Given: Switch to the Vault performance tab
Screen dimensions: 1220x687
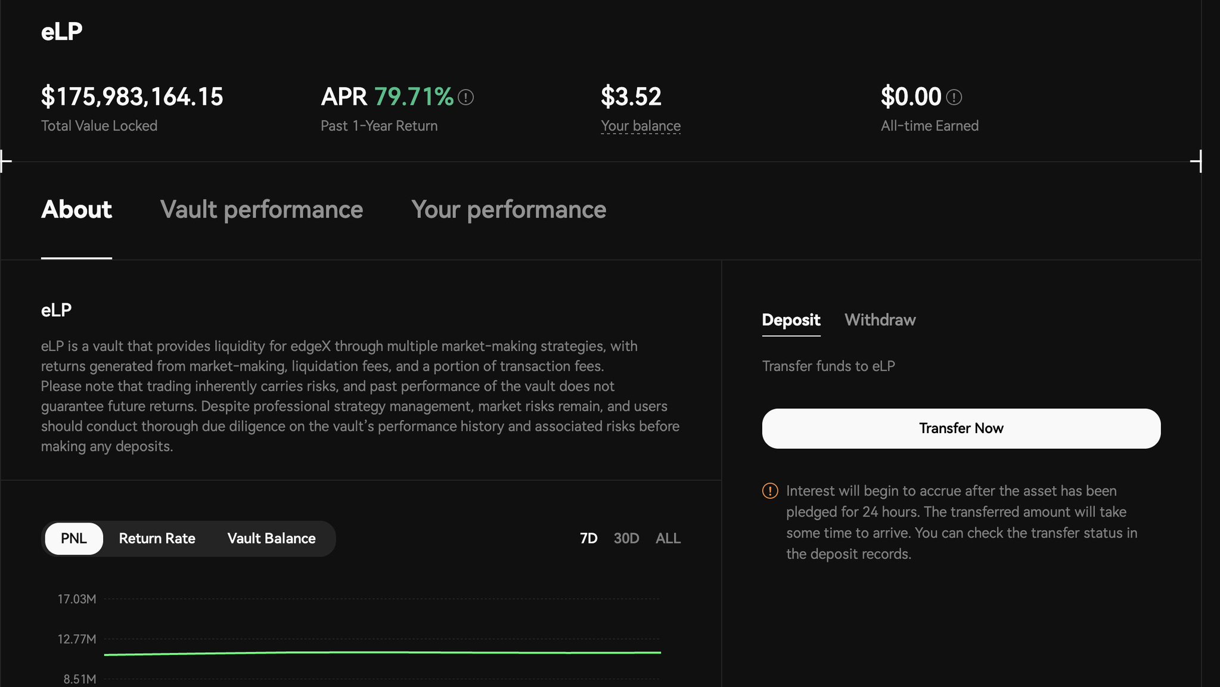Looking at the screenshot, I should point(261,210).
